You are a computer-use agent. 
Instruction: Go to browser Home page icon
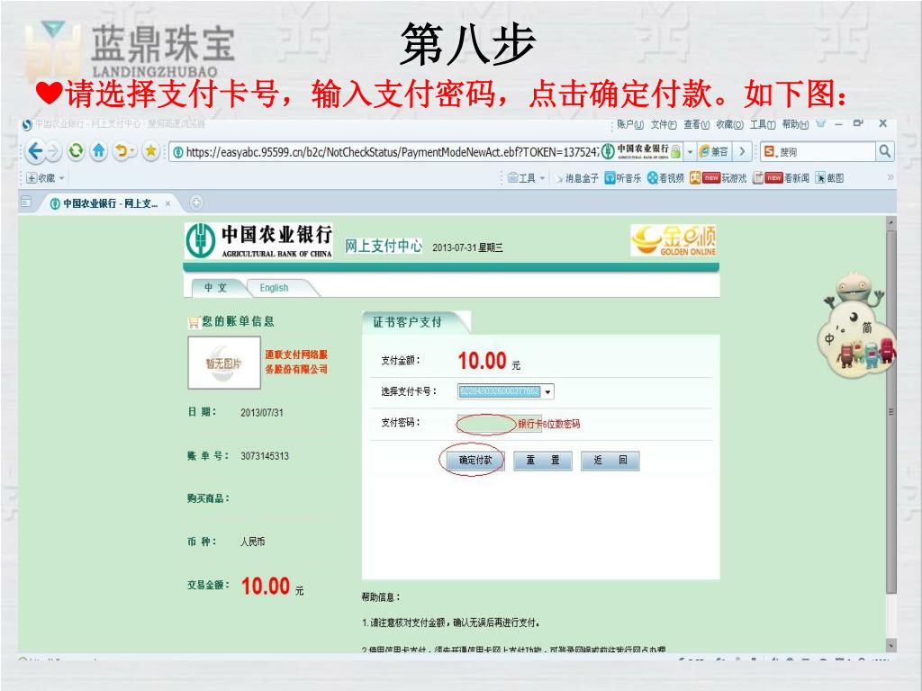pos(99,151)
